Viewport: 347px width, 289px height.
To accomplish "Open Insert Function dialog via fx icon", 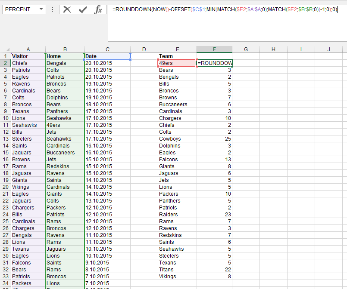I will point(98,9).
